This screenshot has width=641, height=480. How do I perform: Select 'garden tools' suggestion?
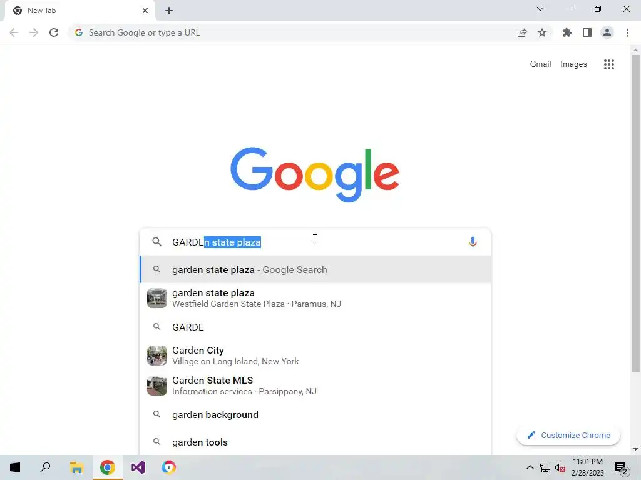click(x=315, y=442)
